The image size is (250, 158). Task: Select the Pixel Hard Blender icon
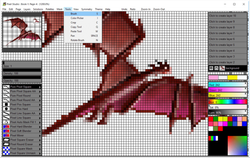tap(6, 127)
